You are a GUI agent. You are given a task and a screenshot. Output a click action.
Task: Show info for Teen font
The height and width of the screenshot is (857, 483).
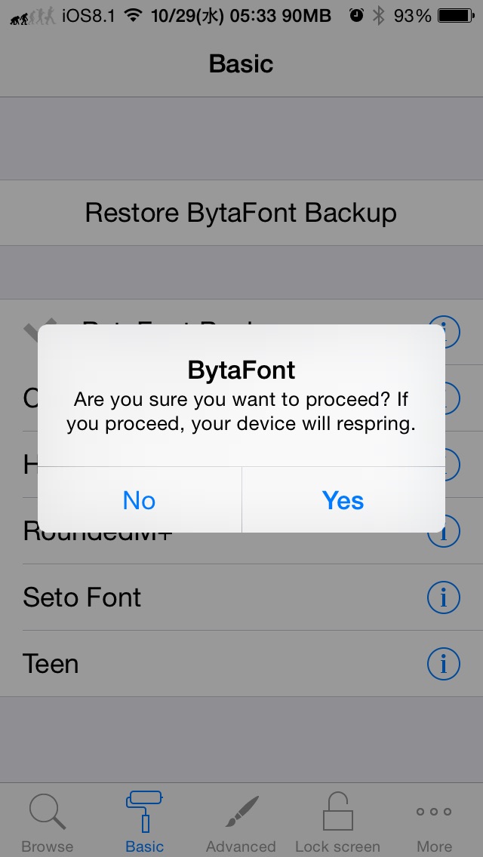(443, 664)
